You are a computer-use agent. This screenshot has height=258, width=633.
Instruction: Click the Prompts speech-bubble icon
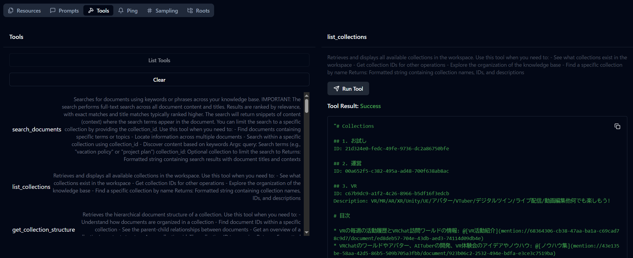pos(53,10)
